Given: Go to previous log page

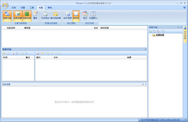Looking at the screenshot, I should point(51,53).
